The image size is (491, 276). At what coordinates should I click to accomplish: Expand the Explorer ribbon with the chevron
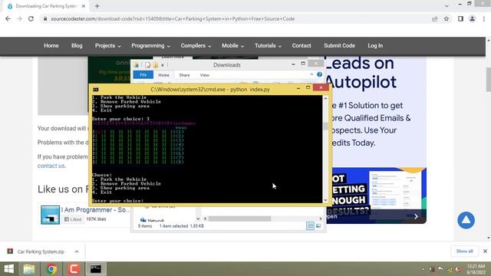(x=311, y=74)
